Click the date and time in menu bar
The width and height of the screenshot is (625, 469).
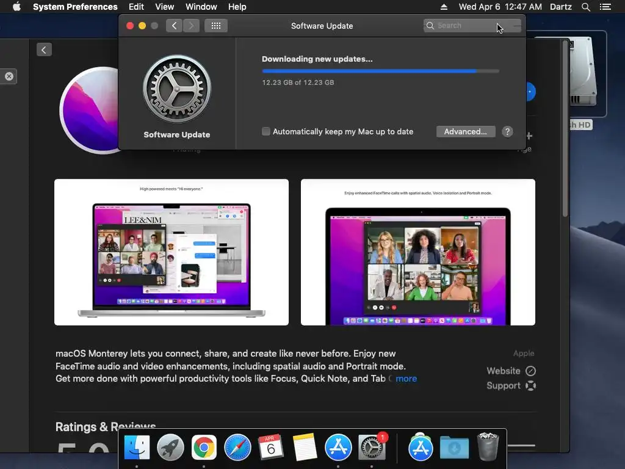pos(500,7)
